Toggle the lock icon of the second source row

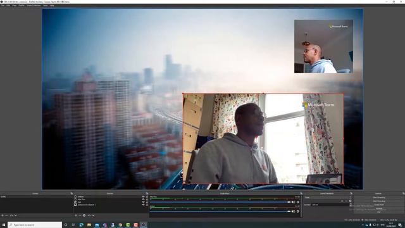point(147,199)
